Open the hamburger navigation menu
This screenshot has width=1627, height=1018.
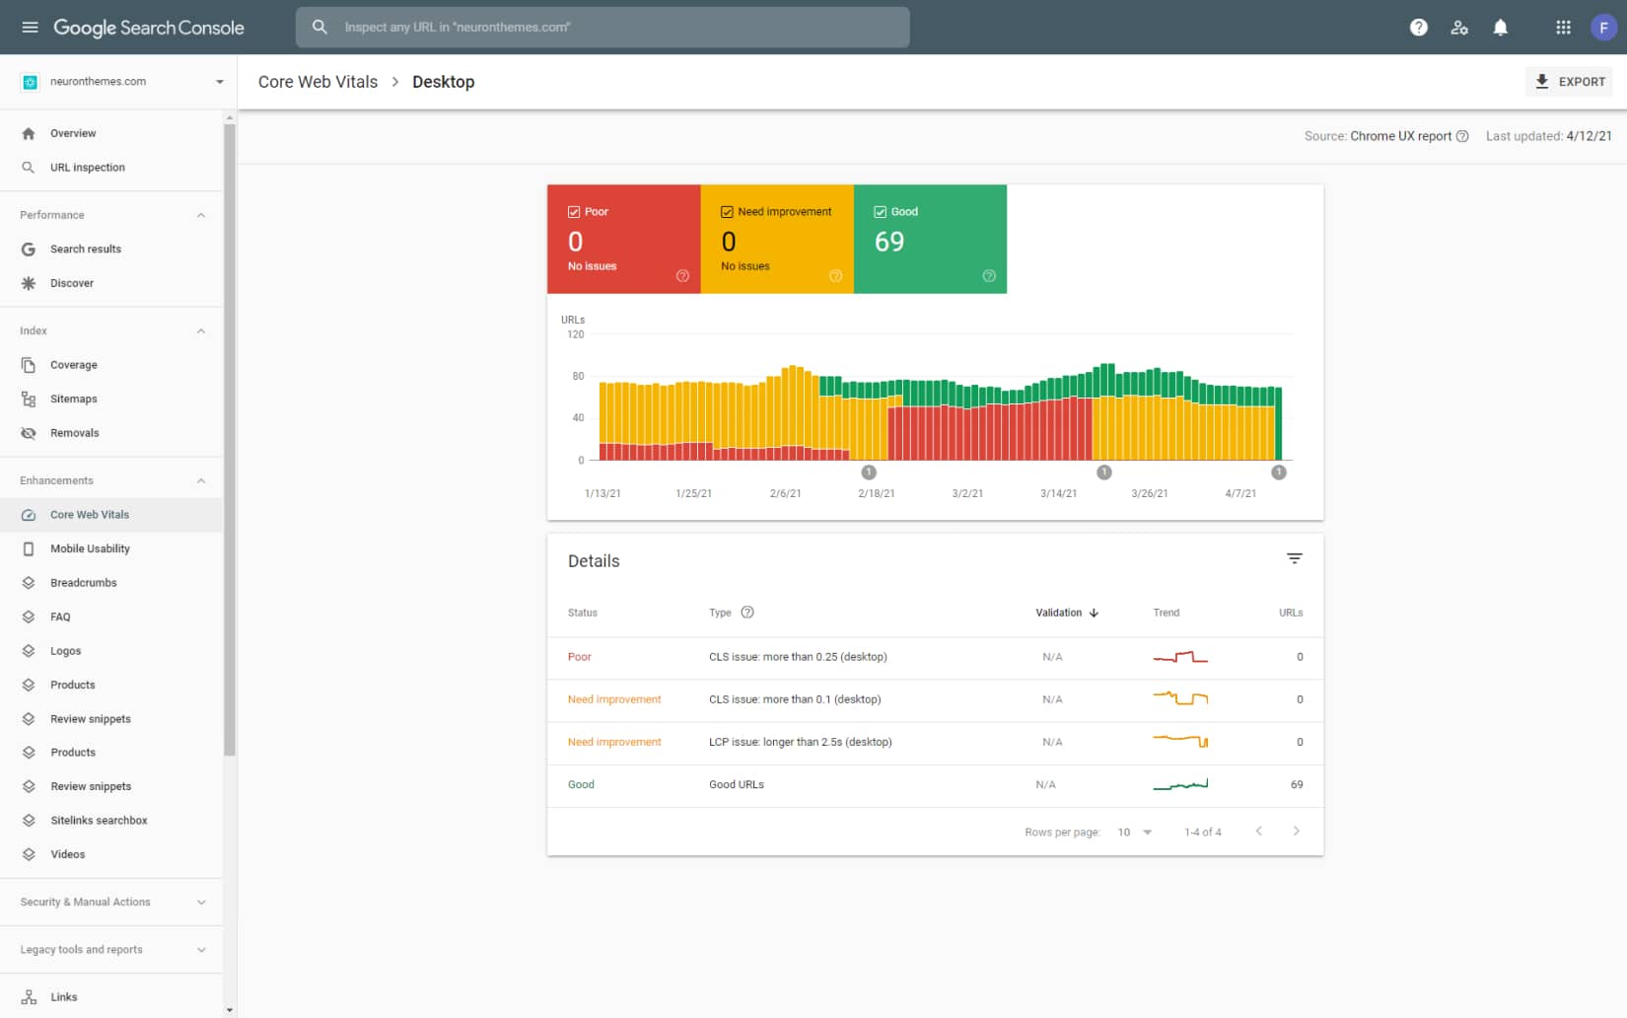30,27
